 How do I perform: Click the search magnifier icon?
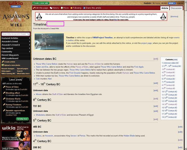[x=28, y=34]
